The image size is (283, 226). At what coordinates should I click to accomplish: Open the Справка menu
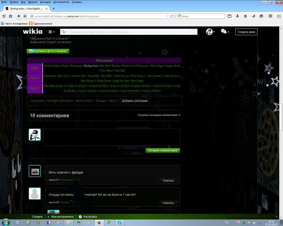(77, 2)
